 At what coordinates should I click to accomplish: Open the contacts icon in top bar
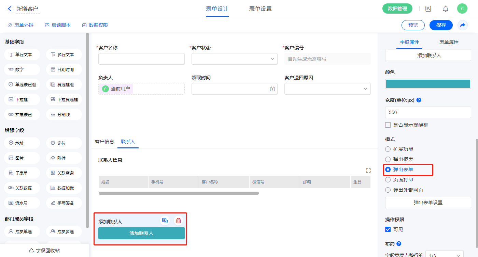coord(428,9)
